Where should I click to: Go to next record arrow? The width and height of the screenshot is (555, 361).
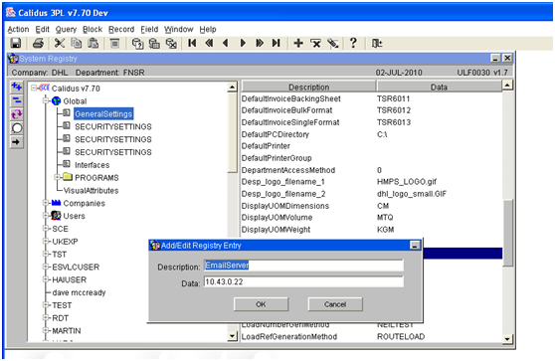[x=243, y=43]
